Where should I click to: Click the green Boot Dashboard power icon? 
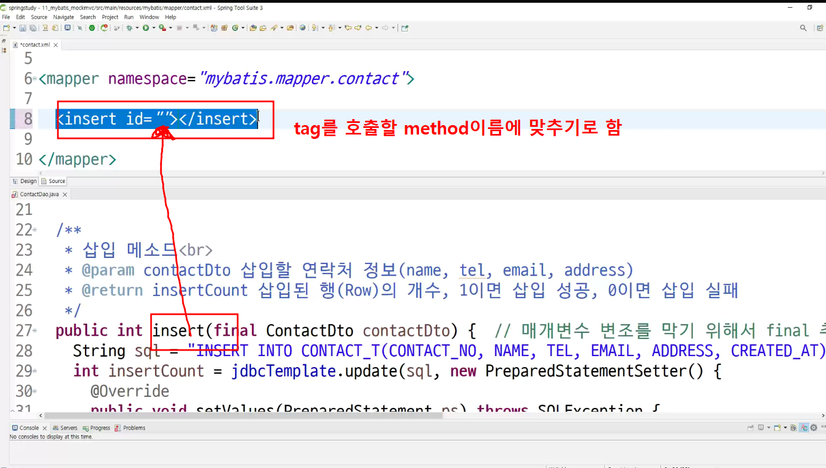pyautogui.click(x=92, y=28)
